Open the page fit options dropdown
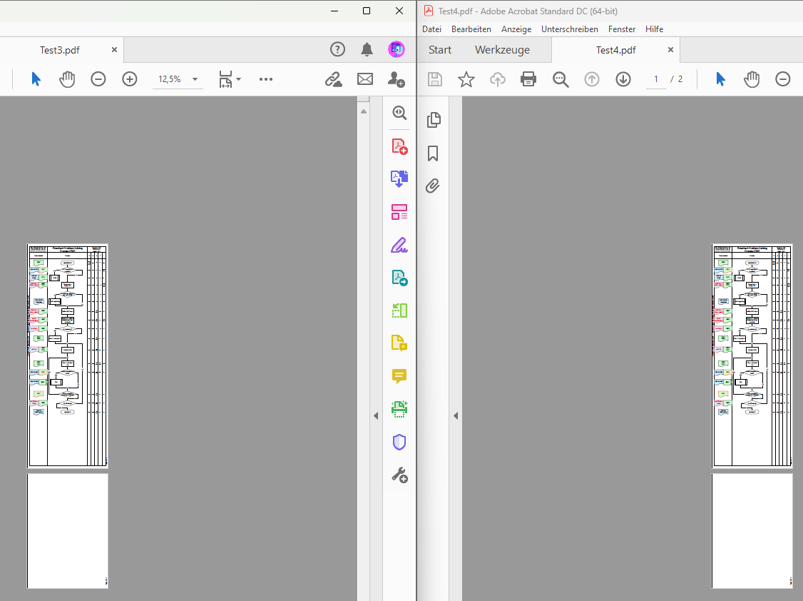This screenshot has height=601, width=803. coord(230,79)
